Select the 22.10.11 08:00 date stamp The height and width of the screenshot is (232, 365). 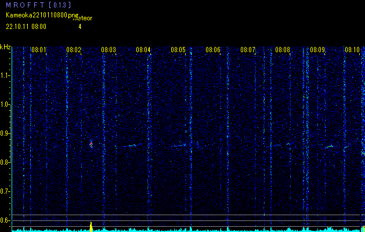pyautogui.click(x=26, y=27)
